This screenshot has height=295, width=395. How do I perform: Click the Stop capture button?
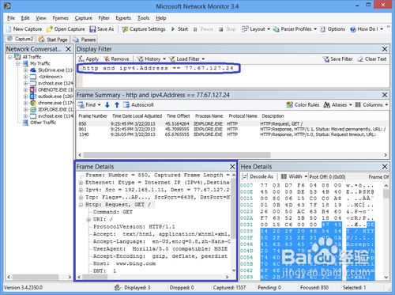(228, 29)
